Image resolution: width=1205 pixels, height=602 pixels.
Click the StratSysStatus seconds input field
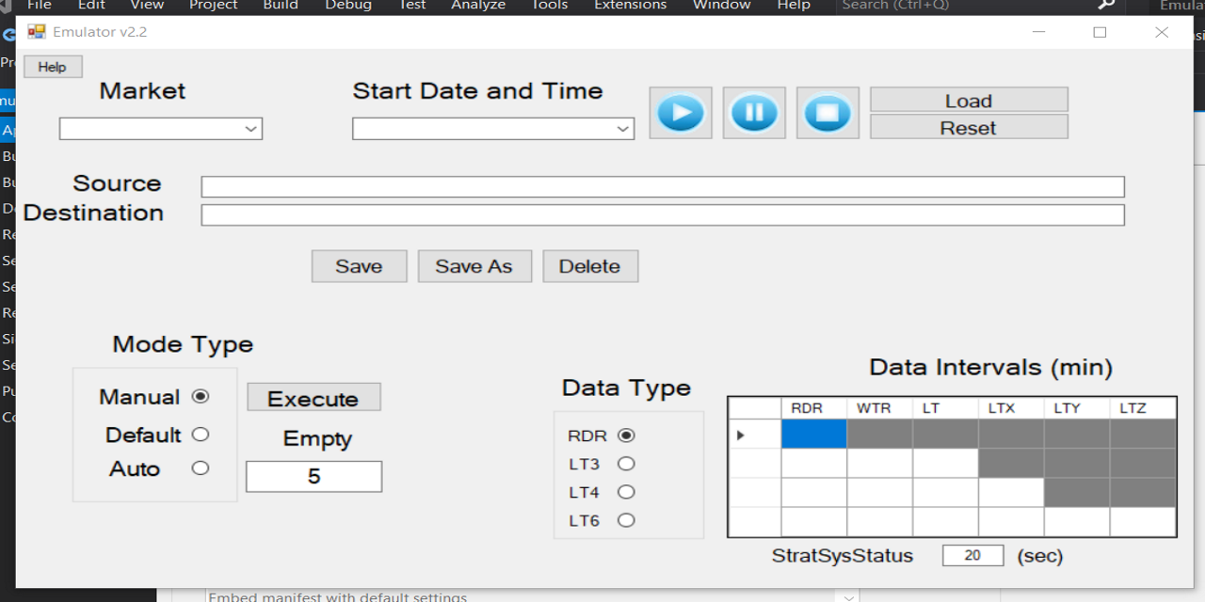click(x=972, y=555)
